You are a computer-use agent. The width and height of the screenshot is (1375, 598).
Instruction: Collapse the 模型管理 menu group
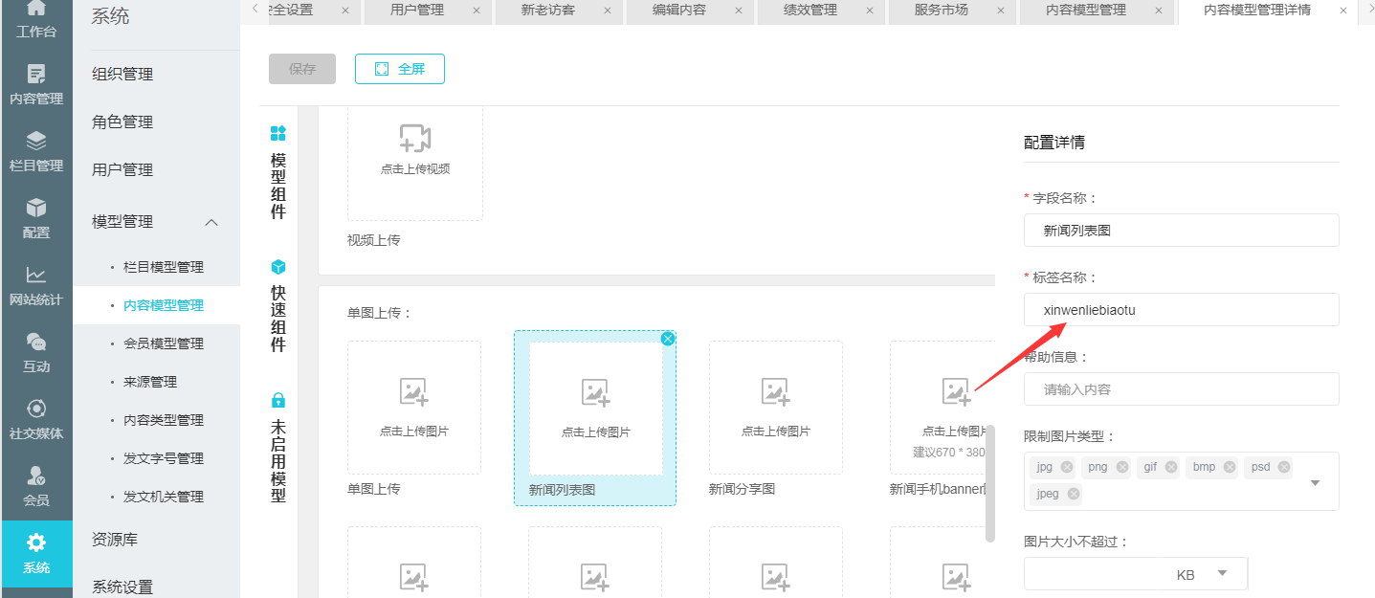click(x=212, y=222)
